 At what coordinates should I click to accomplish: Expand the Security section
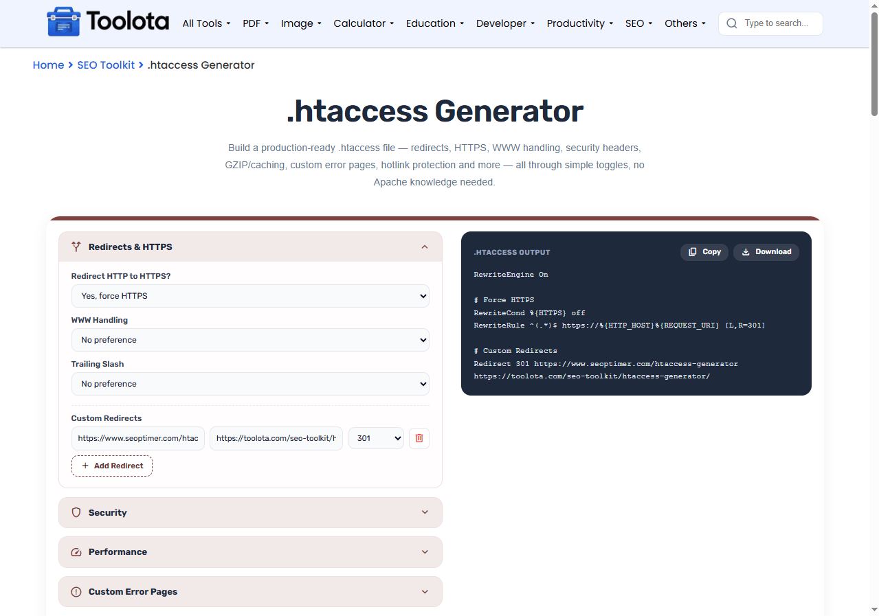250,512
